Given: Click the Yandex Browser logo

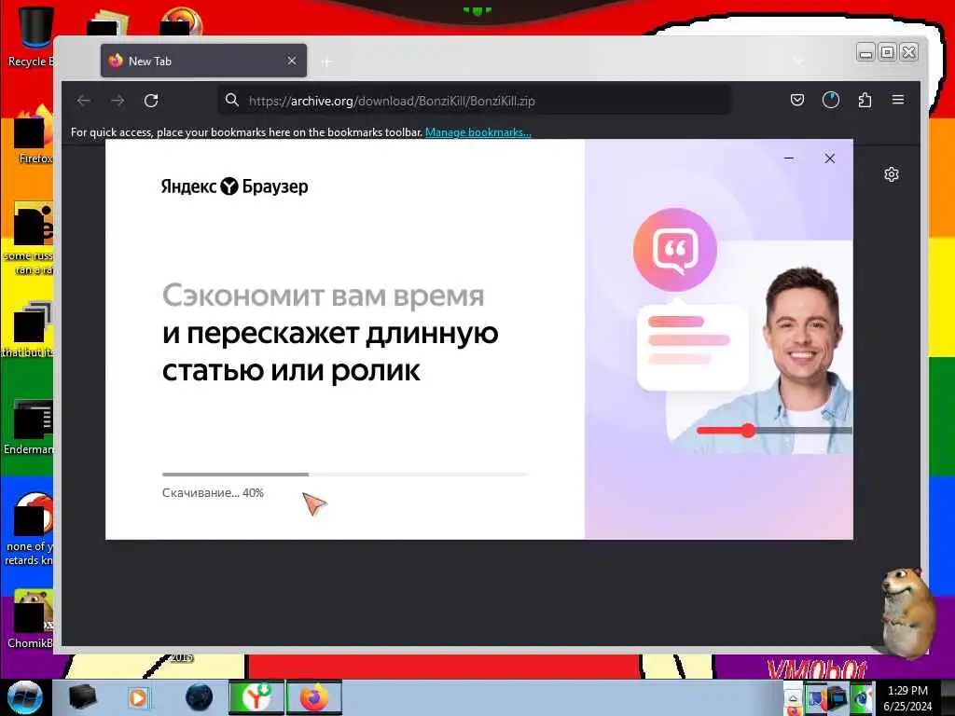Looking at the screenshot, I should tap(234, 186).
